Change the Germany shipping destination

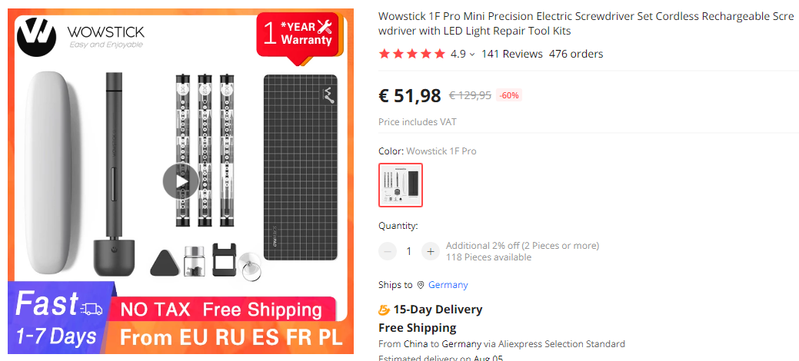pyautogui.click(x=448, y=285)
